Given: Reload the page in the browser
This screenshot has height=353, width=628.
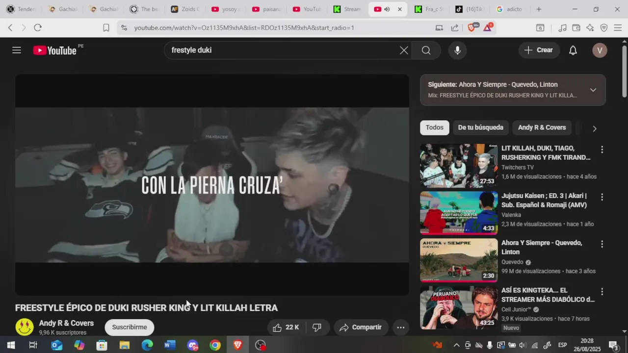Looking at the screenshot, I should pyautogui.click(x=38, y=27).
